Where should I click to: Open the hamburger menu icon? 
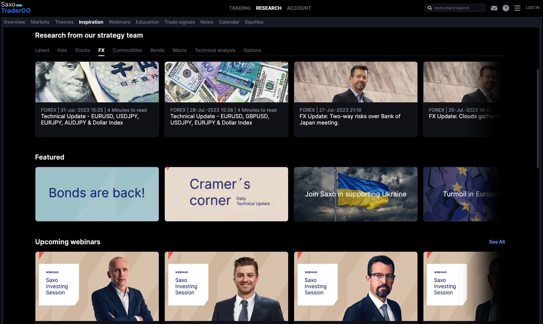pos(517,8)
